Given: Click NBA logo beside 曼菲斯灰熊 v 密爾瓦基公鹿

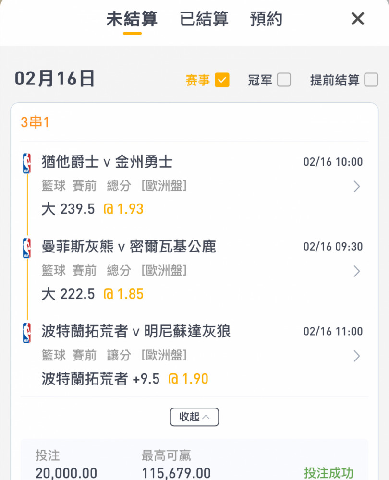Looking at the screenshot, I should click(x=27, y=248).
